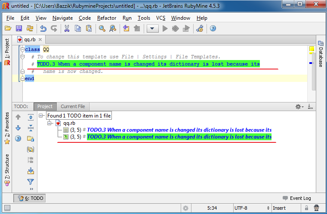Click the fold marker beside the end keyword
The image size is (327, 214).
click(22, 78)
